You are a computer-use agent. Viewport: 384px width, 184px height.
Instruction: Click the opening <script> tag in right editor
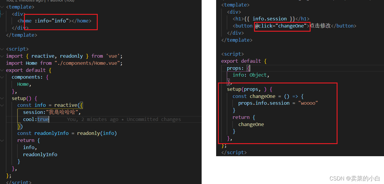pyautogui.click(x=233, y=54)
